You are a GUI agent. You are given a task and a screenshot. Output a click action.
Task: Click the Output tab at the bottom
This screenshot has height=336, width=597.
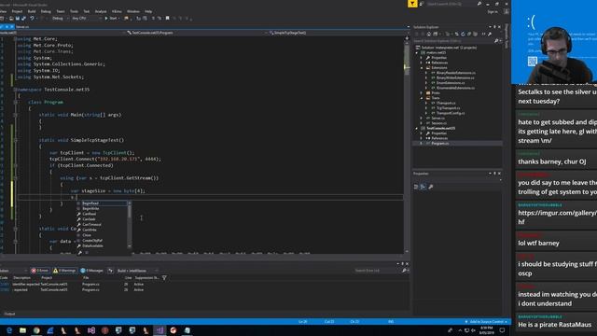[9, 314]
